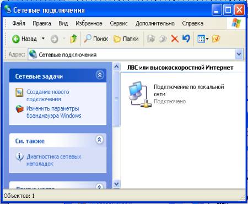248x204 pixels.
Task: Open the Поиск search tool
Action: tap(96, 38)
